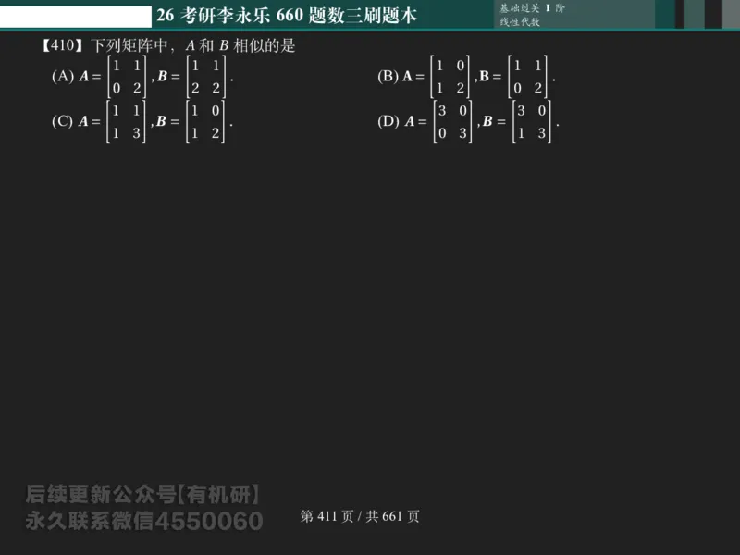Click matrix B in option (A)
Viewport: 740px width, 555px height.
205,78
